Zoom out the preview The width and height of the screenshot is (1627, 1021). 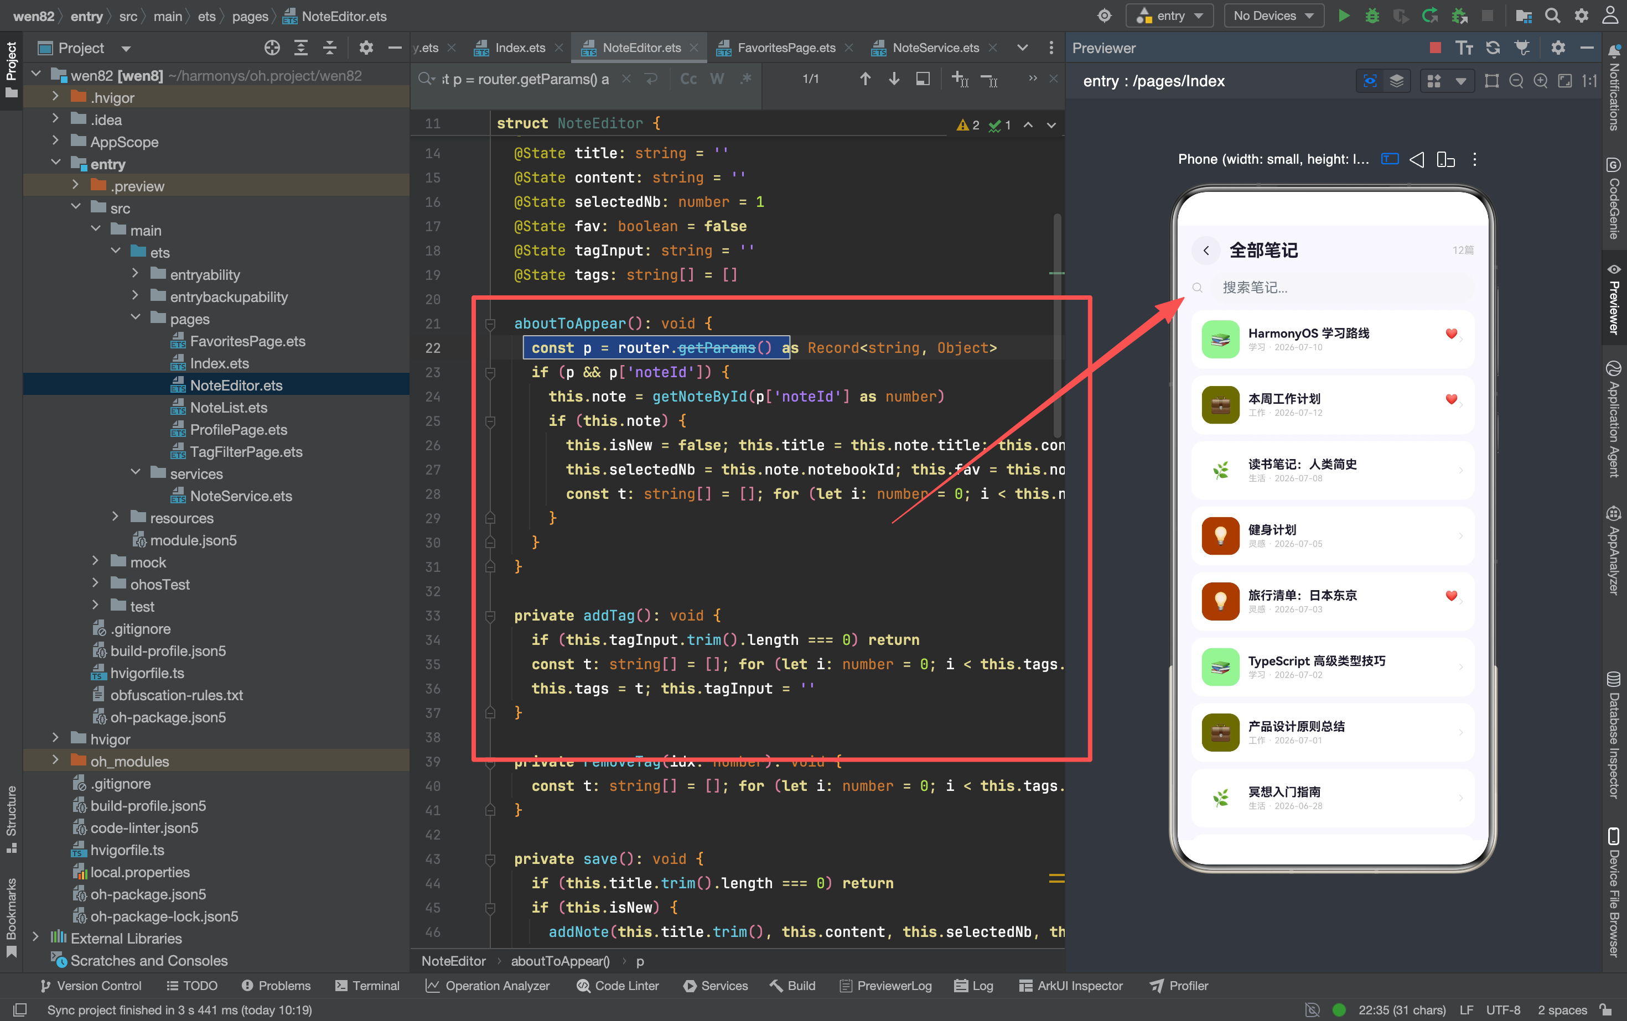click(1516, 81)
